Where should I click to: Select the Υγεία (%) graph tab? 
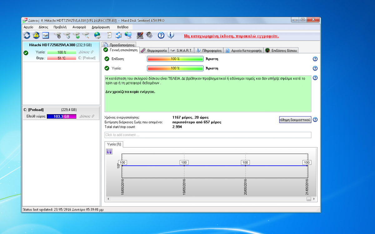[x=114, y=144]
